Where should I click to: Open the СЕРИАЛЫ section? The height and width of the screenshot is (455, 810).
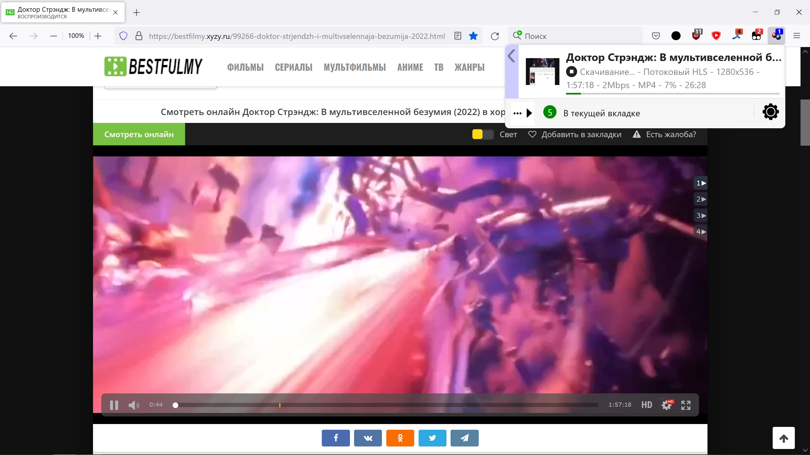(x=293, y=67)
